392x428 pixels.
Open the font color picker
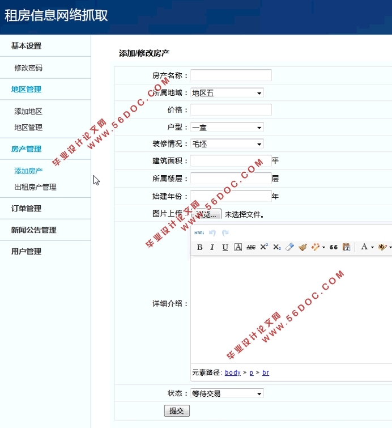click(364, 247)
